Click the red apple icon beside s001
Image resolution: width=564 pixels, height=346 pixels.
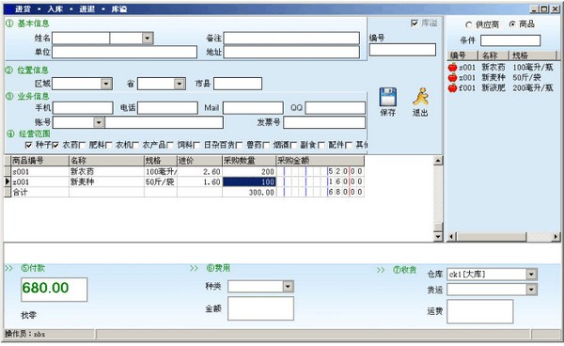[452, 68]
